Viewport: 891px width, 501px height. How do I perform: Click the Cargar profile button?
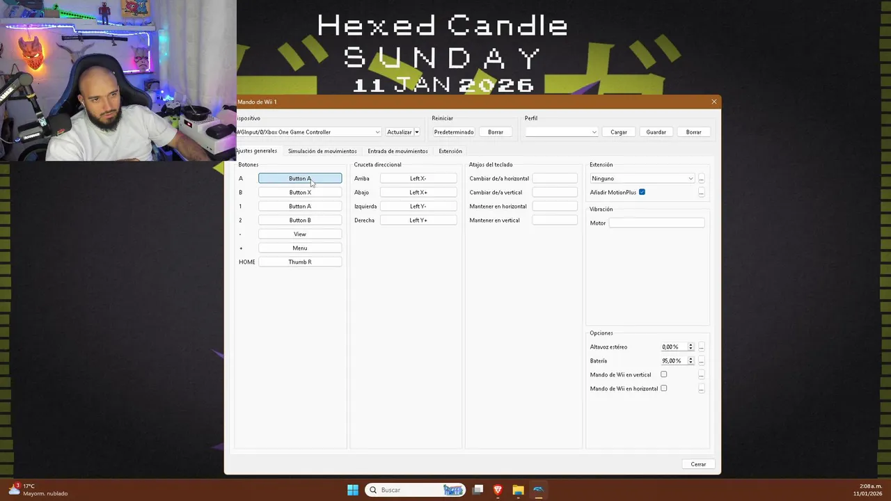point(619,132)
